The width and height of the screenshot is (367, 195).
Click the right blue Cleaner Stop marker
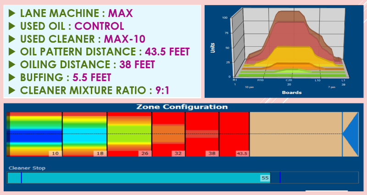pyautogui.click(x=280, y=177)
